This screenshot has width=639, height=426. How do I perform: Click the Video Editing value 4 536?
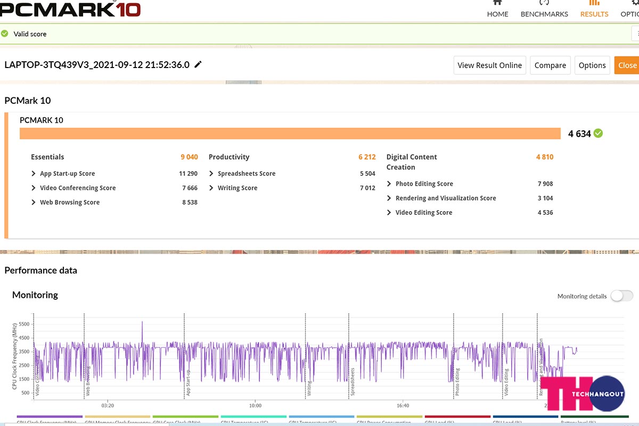pyautogui.click(x=545, y=212)
